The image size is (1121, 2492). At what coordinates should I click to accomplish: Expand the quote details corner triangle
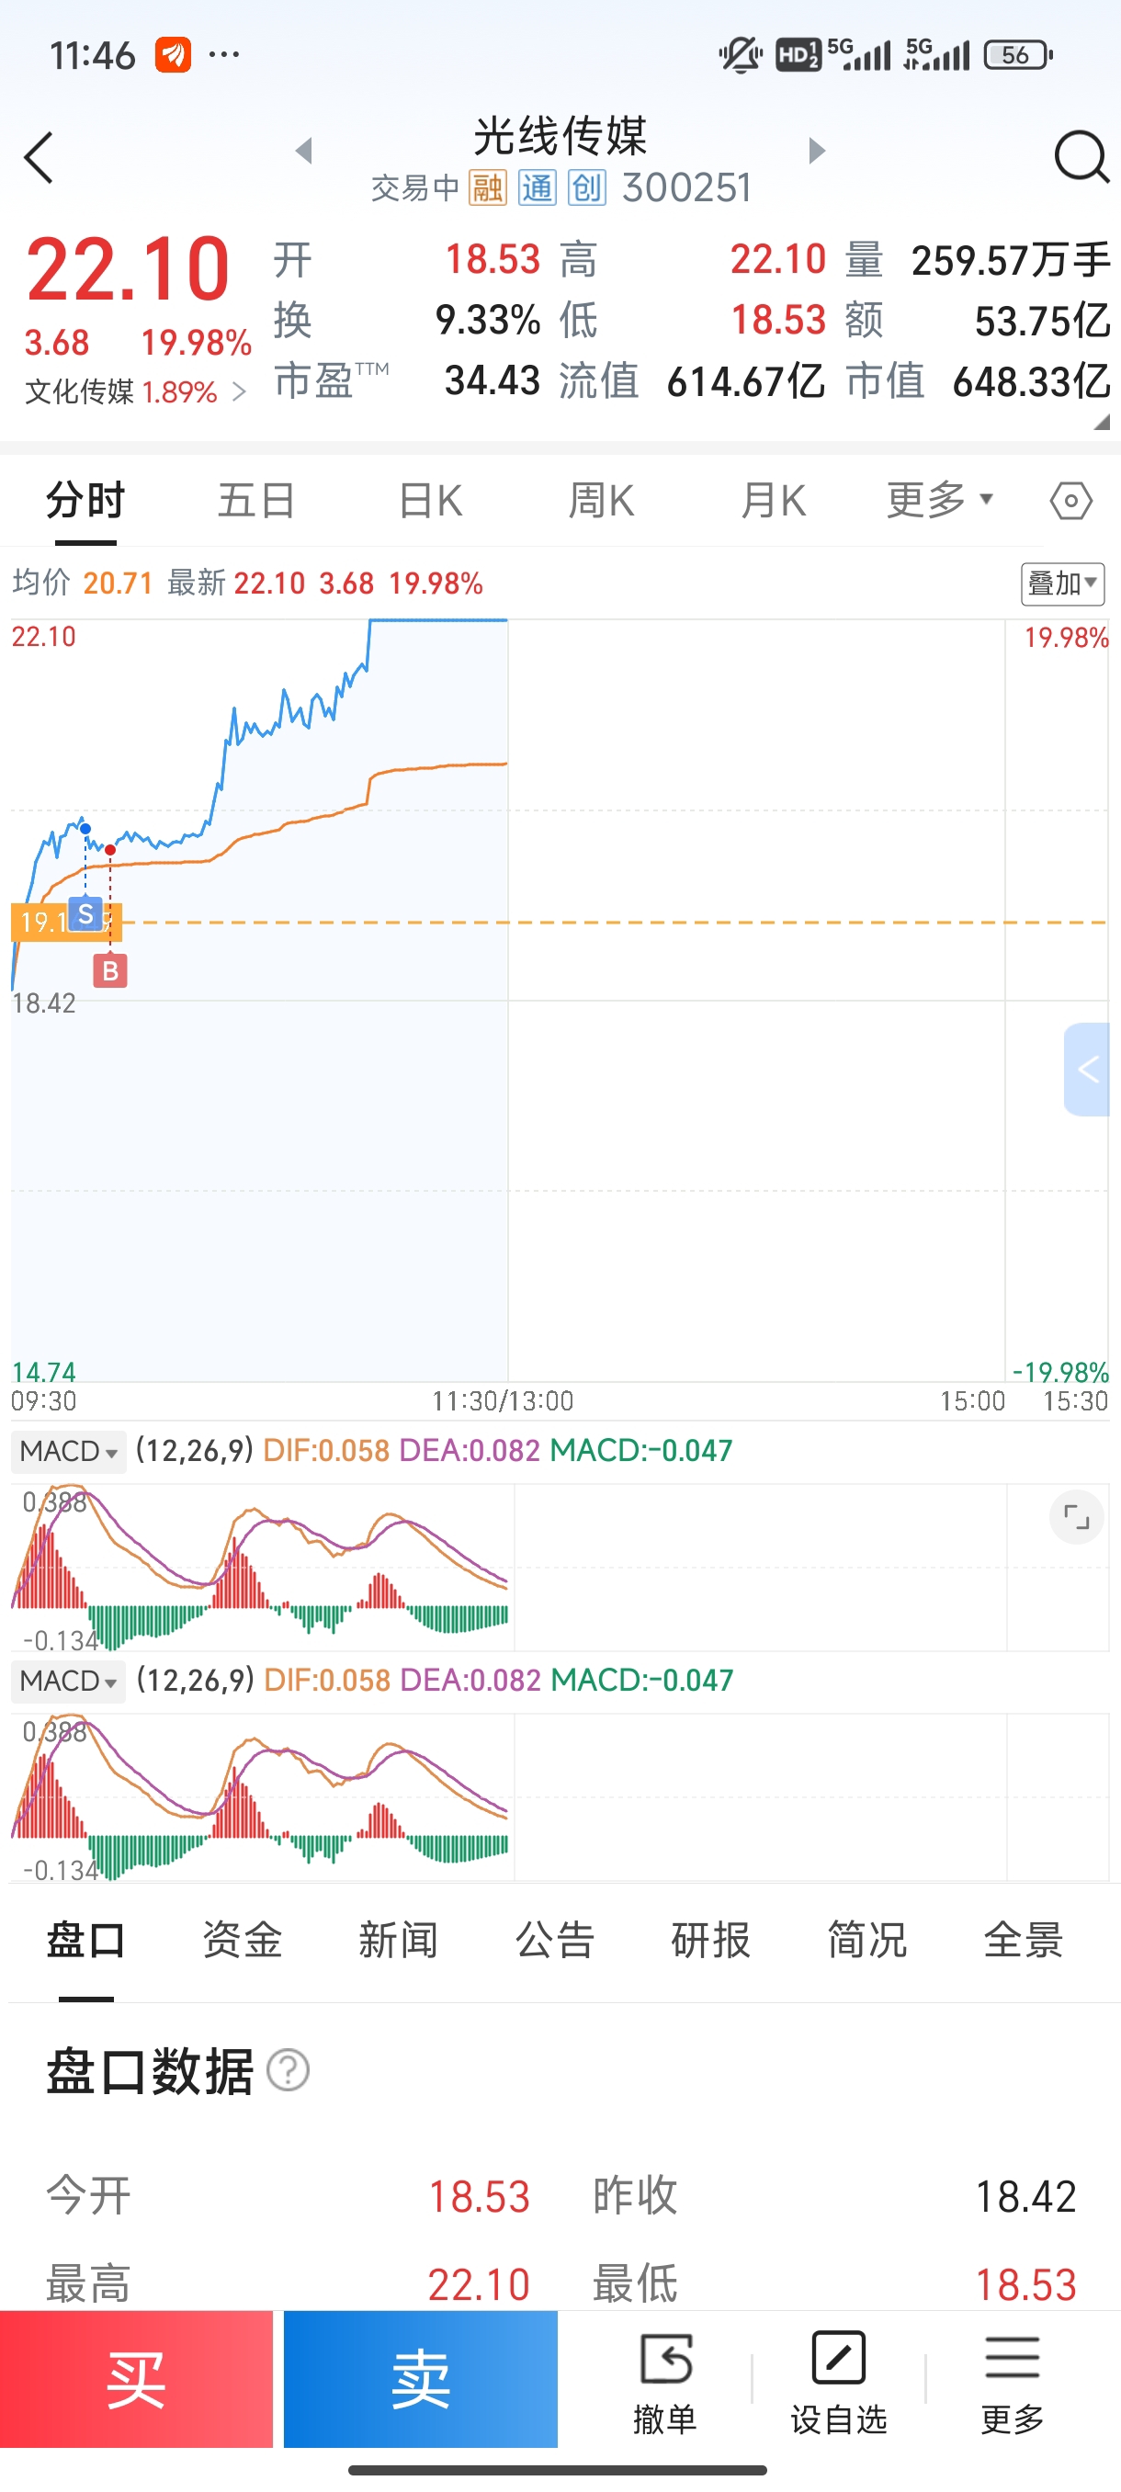click(x=1101, y=422)
